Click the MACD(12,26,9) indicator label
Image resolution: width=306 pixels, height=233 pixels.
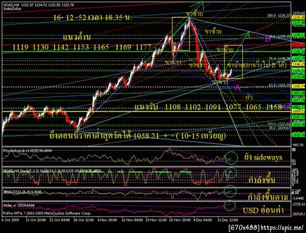click(x=22, y=192)
